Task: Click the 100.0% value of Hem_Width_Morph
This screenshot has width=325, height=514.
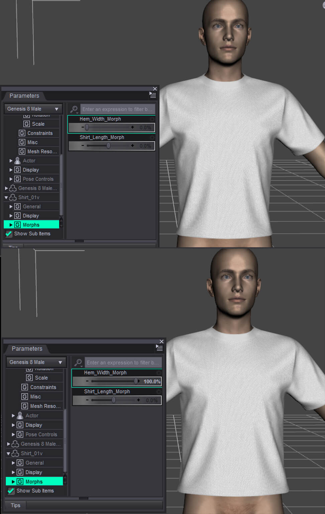Action: click(152, 381)
